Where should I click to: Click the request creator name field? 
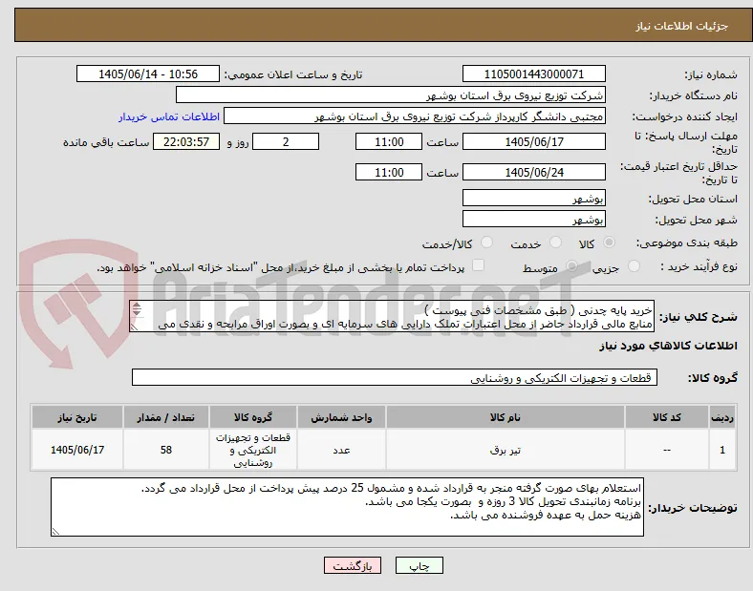click(x=415, y=116)
